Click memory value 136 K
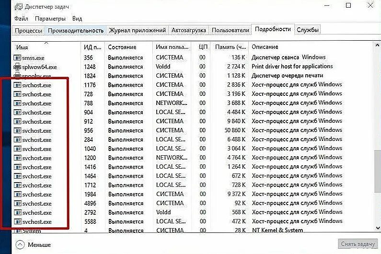This screenshot has height=254, width=381. [x=238, y=58]
